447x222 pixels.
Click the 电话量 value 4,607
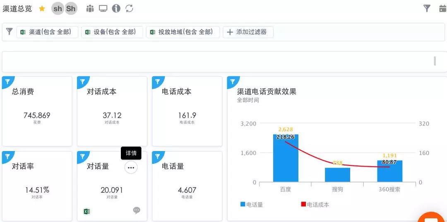point(187,190)
